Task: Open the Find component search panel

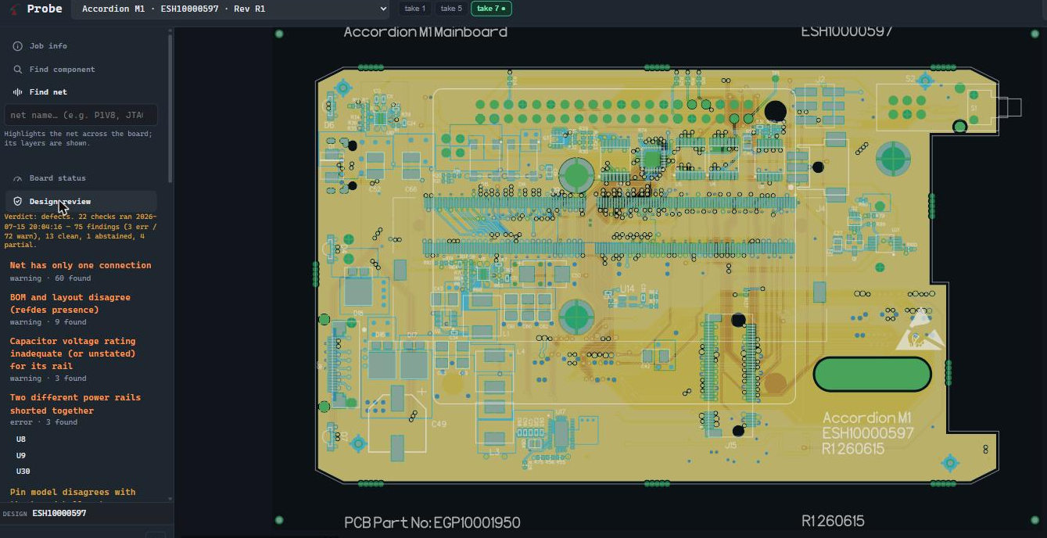Action: click(81, 70)
